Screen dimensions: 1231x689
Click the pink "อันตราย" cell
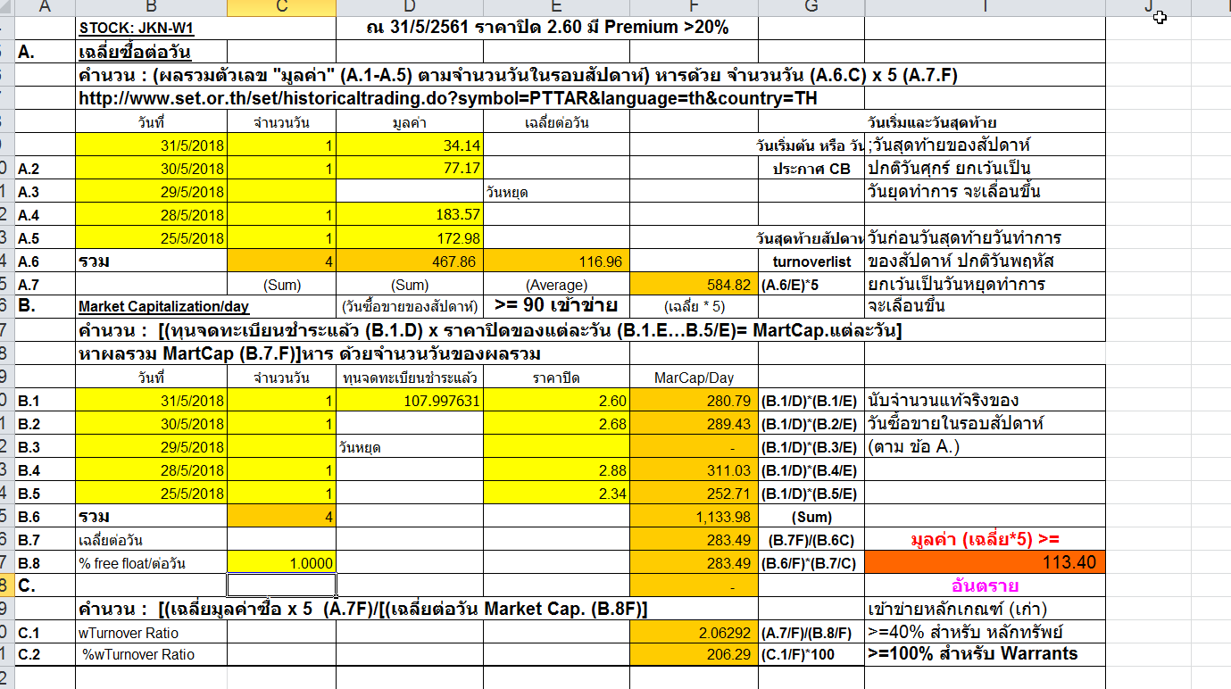point(985,585)
